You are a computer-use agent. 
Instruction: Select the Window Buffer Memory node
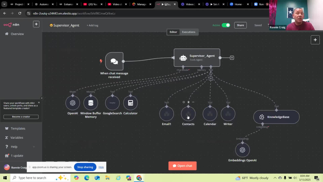pyautogui.click(x=91, y=103)
